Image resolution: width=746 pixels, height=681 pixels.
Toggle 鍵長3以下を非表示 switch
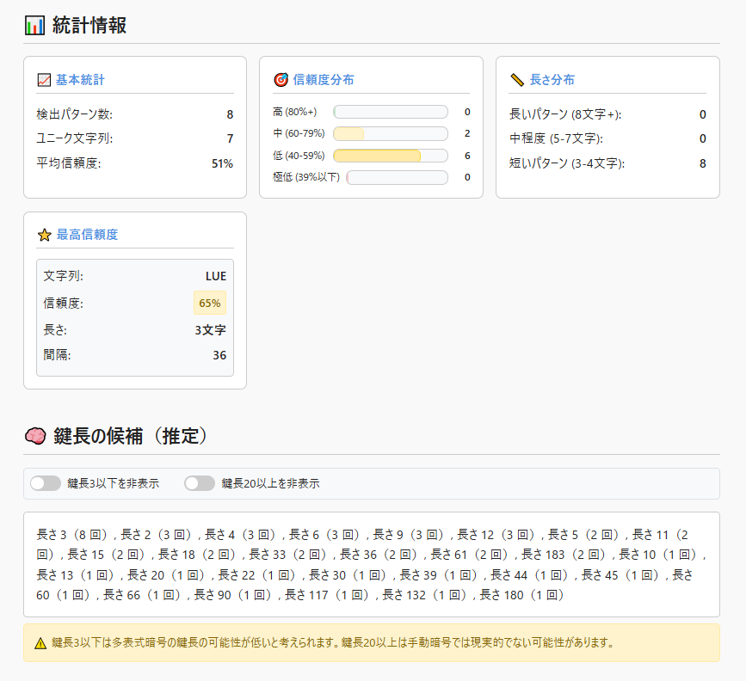(x=45, y=483)
